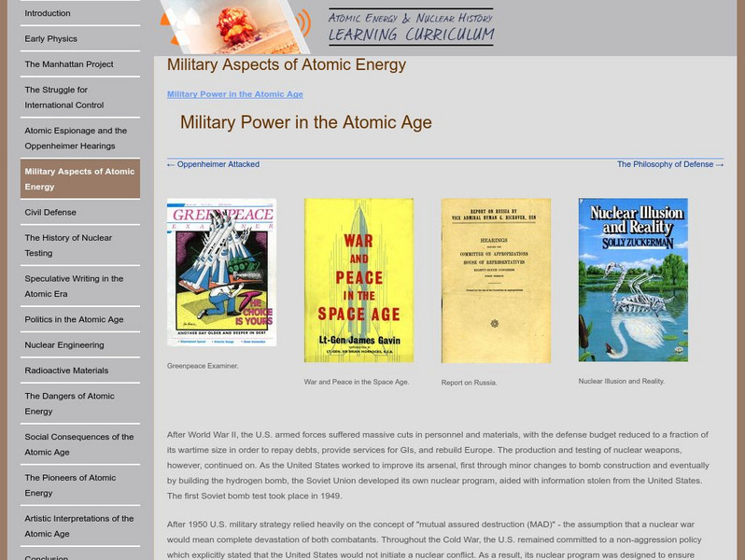View the Nuclear Illusion and Reality book cover
The image size is (745, 560).
point(633,280)
